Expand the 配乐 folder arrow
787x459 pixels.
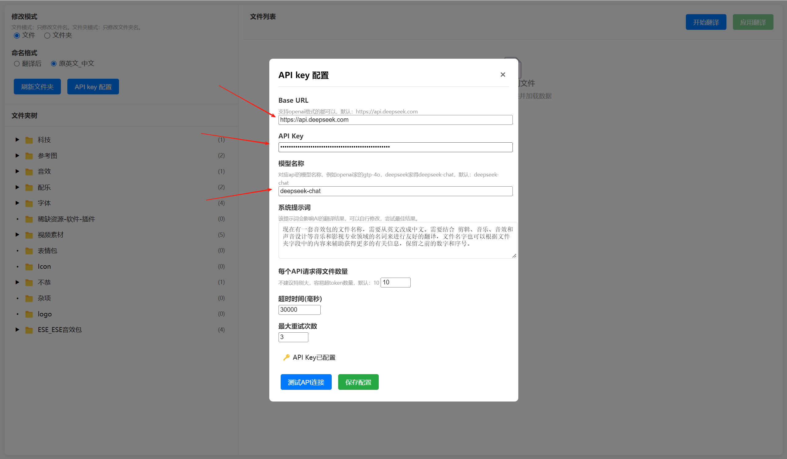click(x=18, y=187)
